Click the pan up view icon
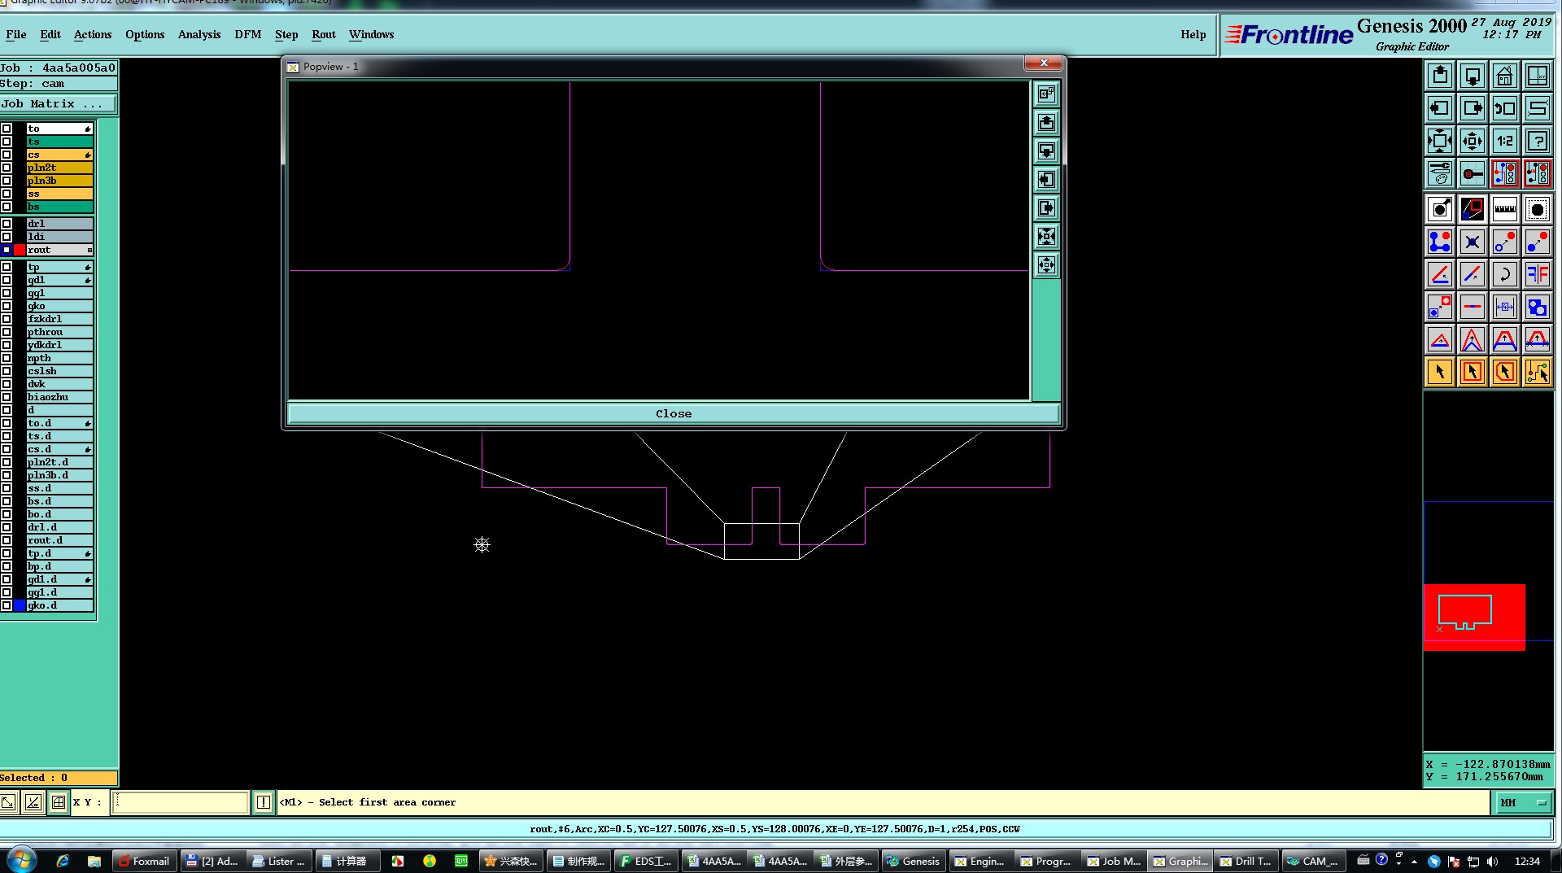The width and height of the screenshot is (1562, 873). 1440,76
